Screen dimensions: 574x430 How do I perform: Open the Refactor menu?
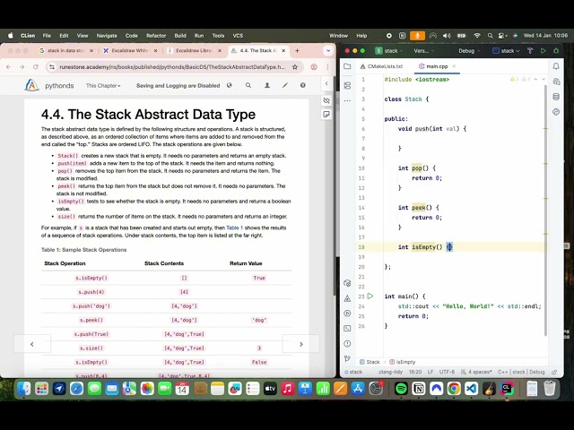coord(156,36)
